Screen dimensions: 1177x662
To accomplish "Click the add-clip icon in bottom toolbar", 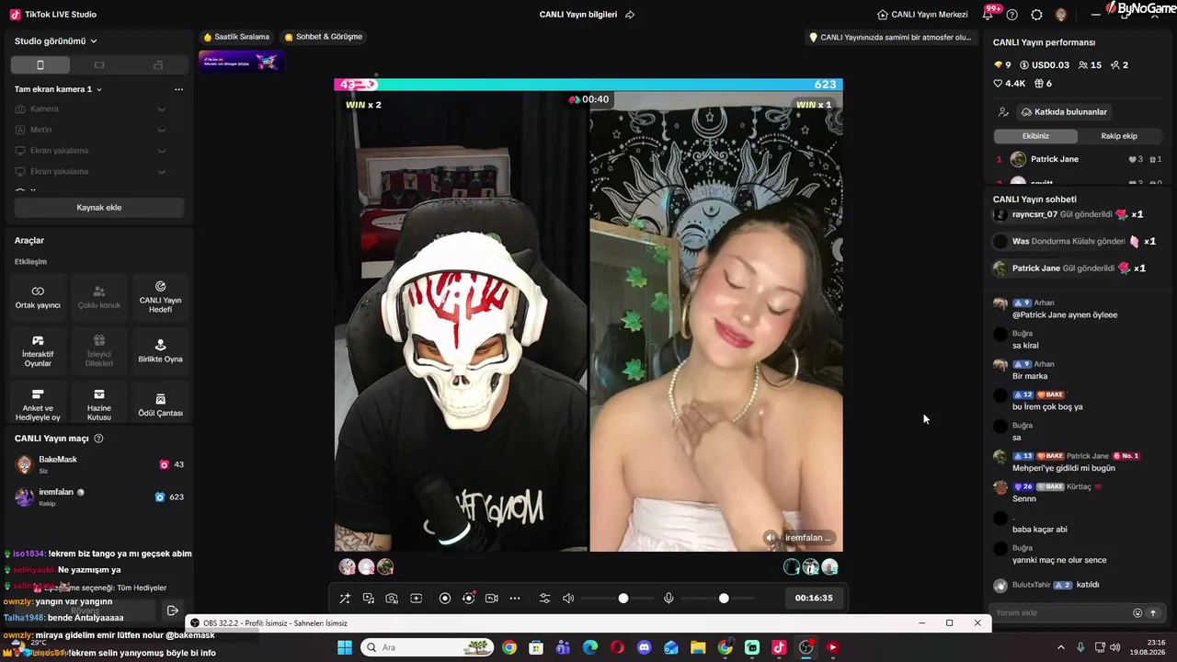I will tap(416, 599).
